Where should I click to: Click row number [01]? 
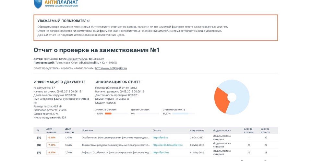tap(39, 137)
